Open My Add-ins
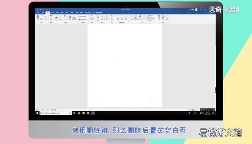Image resolution: width=252 pixels, height=144 pixels. pyautogui.click(x=82, y=19)
